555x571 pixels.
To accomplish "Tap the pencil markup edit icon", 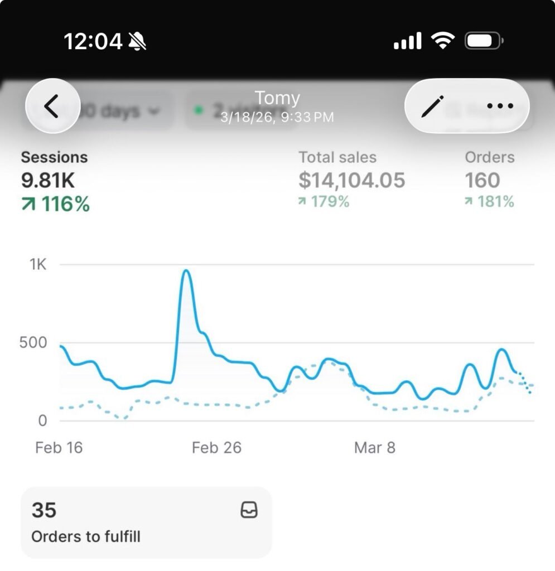I will tap(433, 106).
